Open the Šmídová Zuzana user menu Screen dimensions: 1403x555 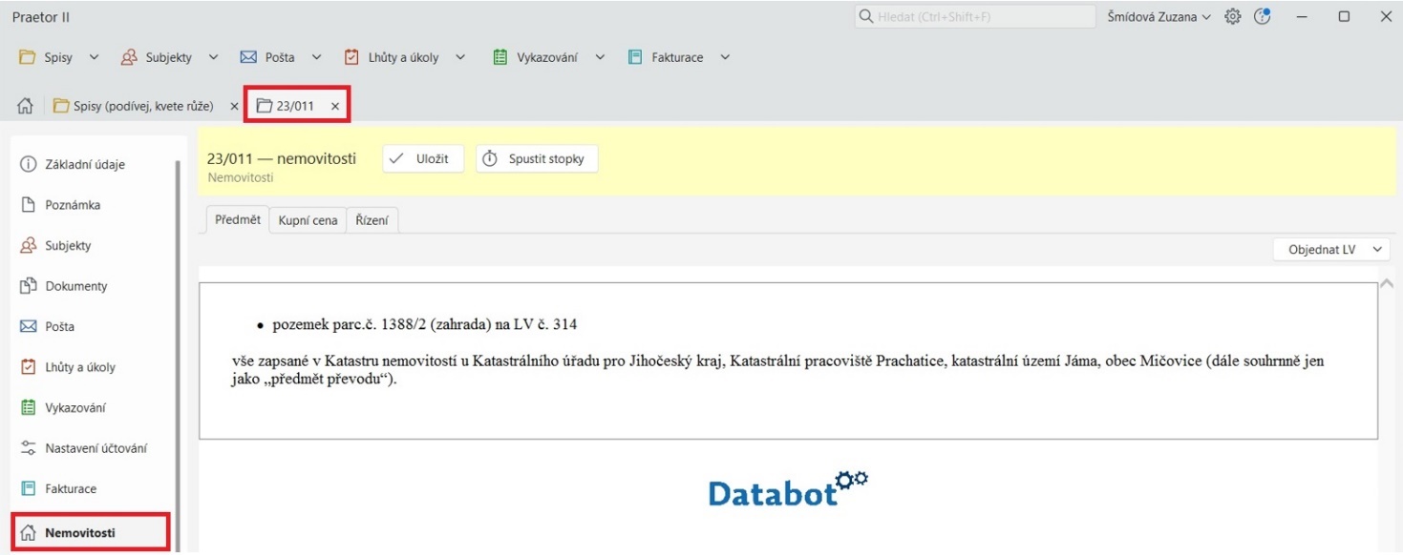tap(1158, 17)
